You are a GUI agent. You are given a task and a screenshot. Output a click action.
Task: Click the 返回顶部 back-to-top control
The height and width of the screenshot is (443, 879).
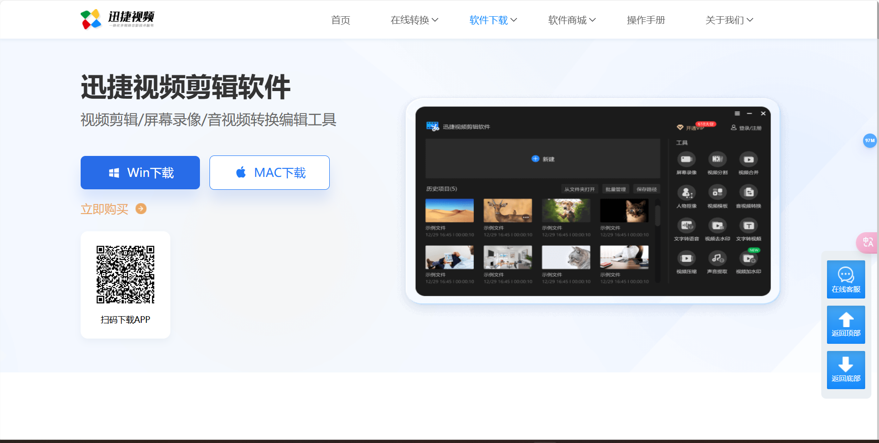click(x=846, y=325)
